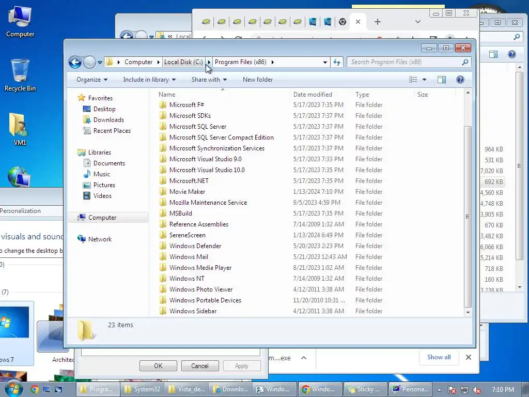
Task: Click the Windows Start orb
Action: tap(13, 389)
